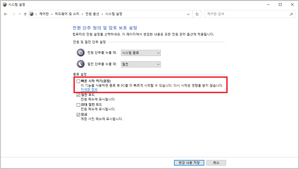The image size is (299, 169).
Task: Check the 최대 절전 모드 checkbox
Action: (x=78, y=105)
